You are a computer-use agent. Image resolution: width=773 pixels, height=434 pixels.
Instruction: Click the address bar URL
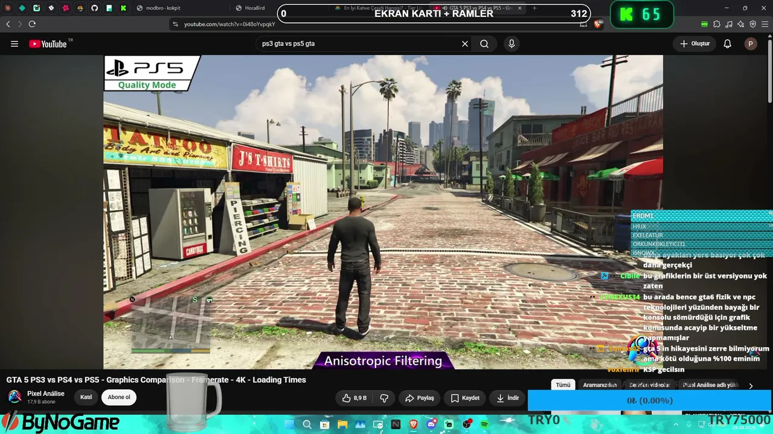229,24
